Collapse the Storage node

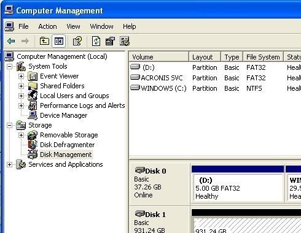coord(10,125)
